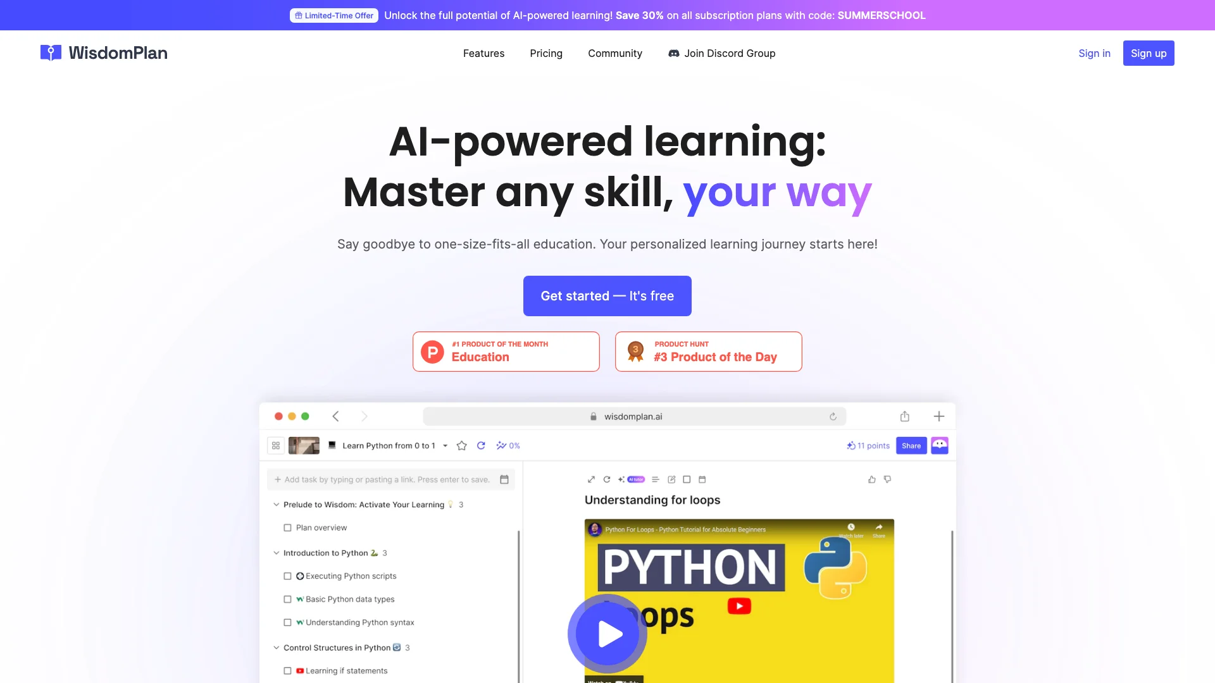Toggle checkbox for Executing Python scripts task
The height and width of the screenshot is (683, 1215).
tap(288, 575)
